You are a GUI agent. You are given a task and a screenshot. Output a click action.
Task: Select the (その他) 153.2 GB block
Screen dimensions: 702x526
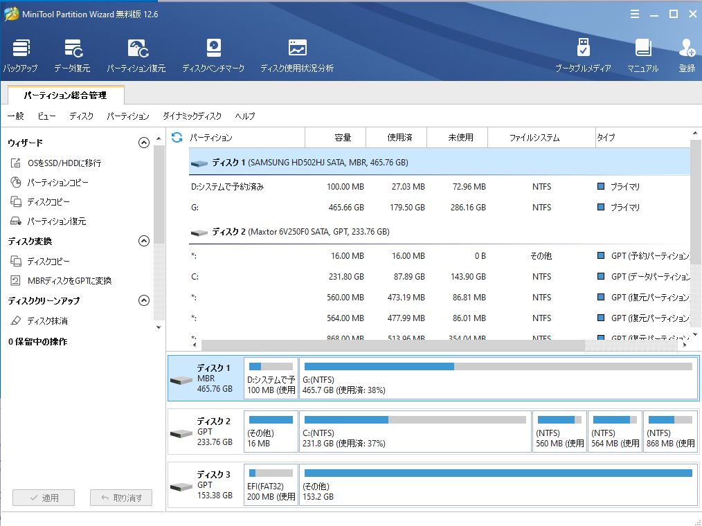click(x=498, y=484)
